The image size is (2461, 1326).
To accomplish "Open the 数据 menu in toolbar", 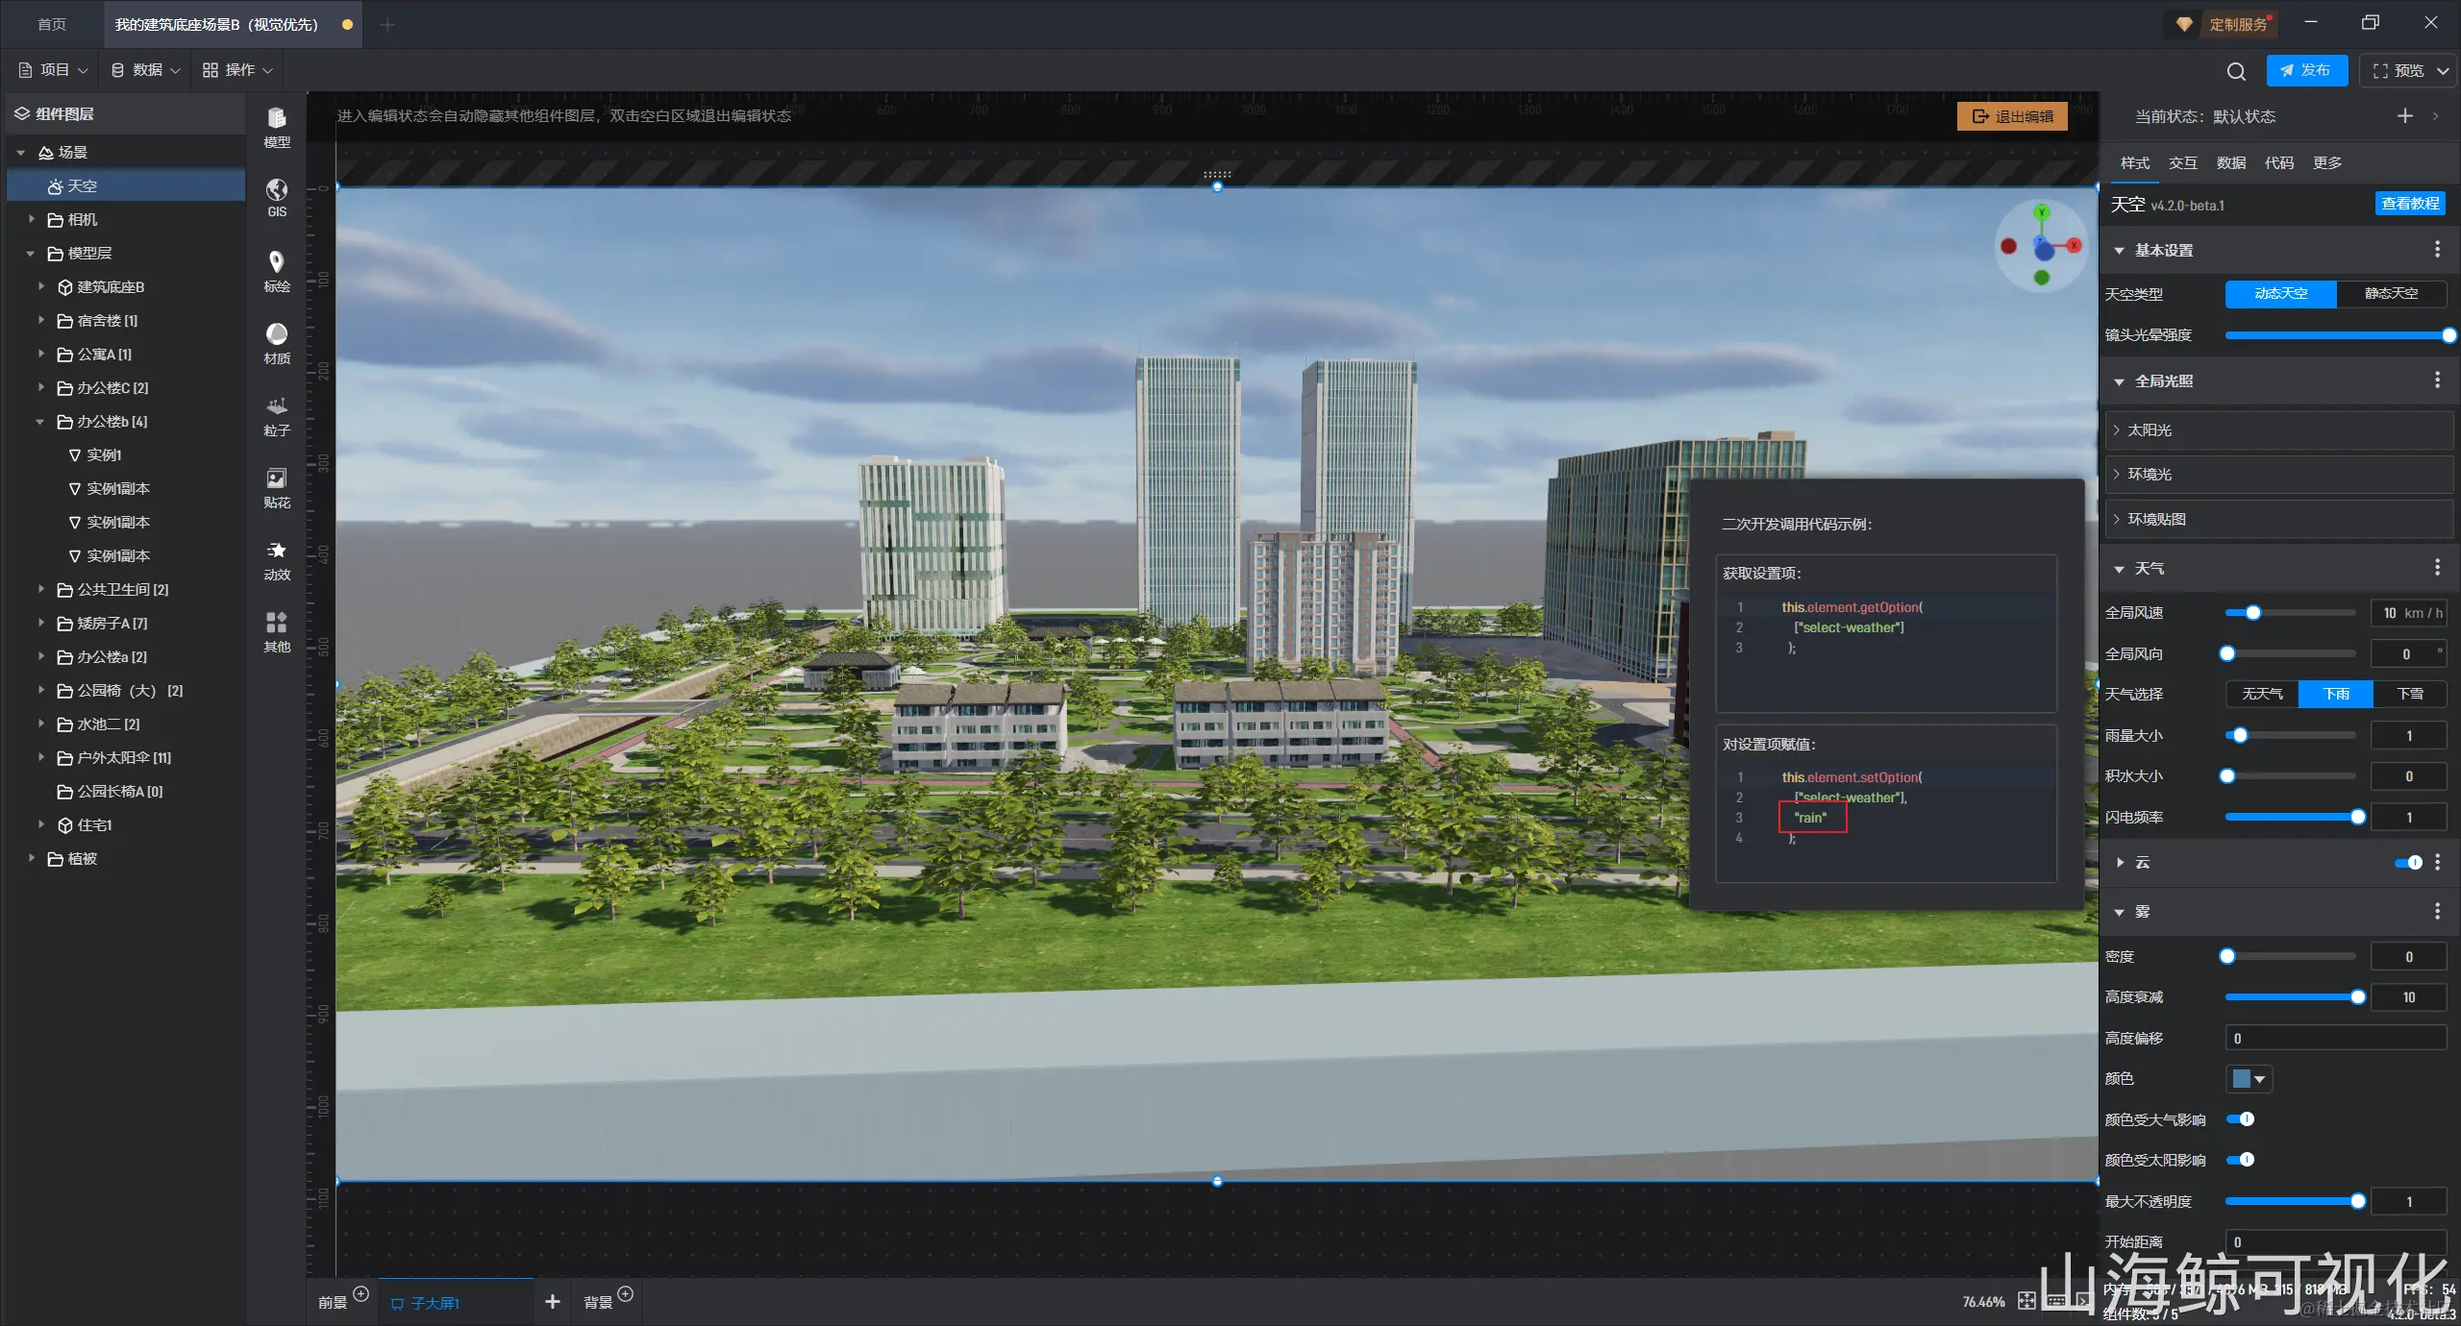I will (x=146, y=70).
